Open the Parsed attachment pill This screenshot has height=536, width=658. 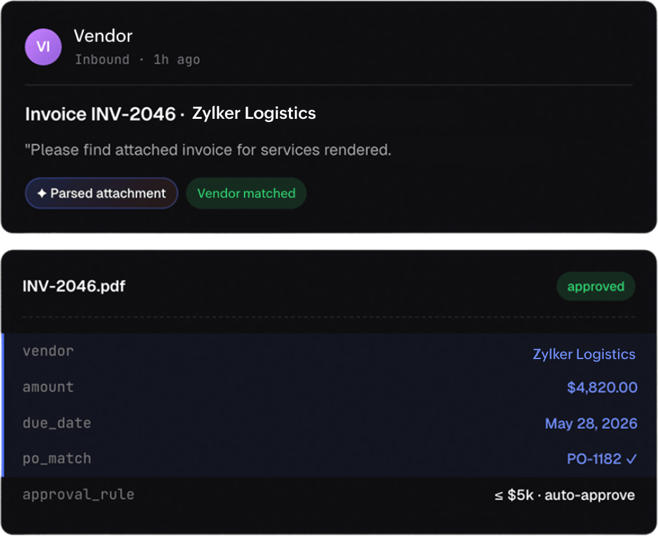tap(101, 193)
